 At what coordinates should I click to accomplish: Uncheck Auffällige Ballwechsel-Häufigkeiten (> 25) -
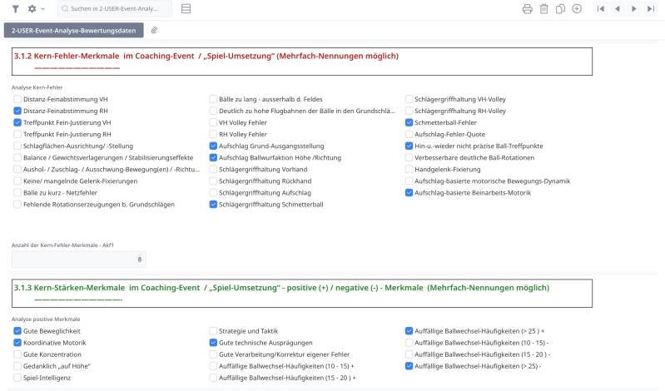point(409,366)
